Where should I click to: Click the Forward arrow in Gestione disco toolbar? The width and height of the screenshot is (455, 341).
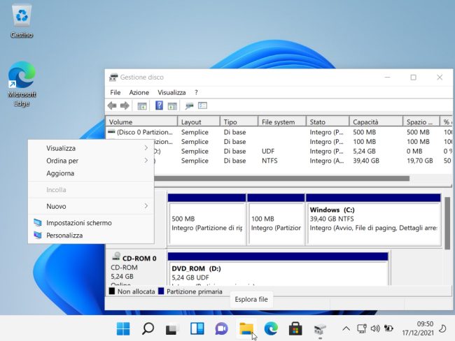tap(125, 106)
